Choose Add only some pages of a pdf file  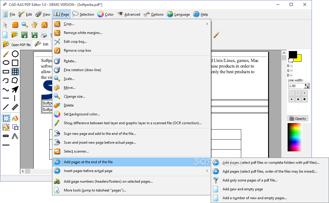click(x=270, y=180)
